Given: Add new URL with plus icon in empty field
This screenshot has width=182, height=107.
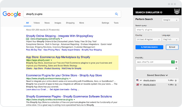Looking at the screenshot, I should click(176, 69).
